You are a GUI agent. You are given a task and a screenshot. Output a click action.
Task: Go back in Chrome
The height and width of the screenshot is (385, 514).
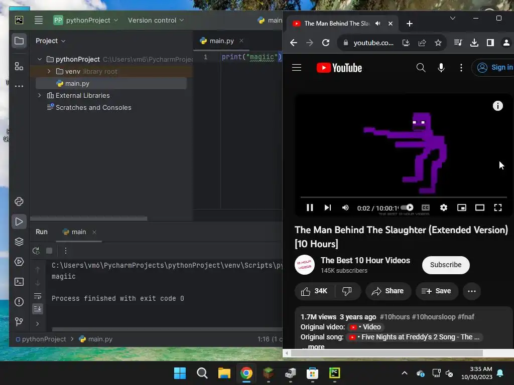[294, 43]
